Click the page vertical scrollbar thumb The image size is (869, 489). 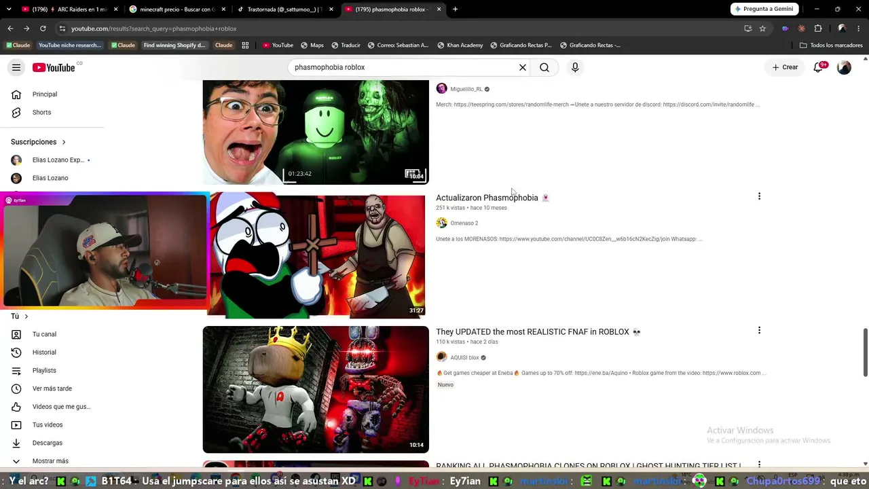[865, 352]
